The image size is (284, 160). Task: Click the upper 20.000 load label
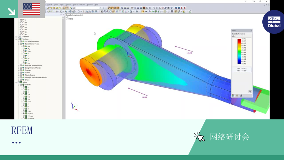click(x=190, y=53)
